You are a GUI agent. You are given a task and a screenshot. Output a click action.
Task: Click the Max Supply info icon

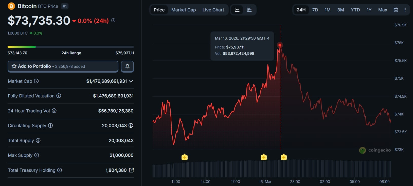tap(37, 155)
